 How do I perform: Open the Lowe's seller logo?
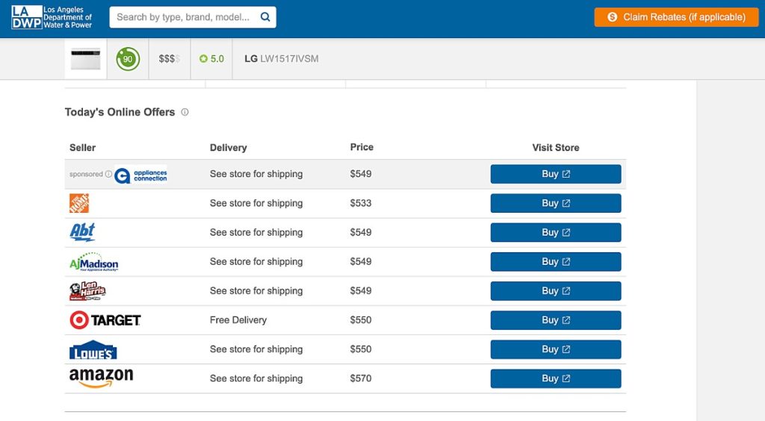pyautogui.click(x=93, y=350)
